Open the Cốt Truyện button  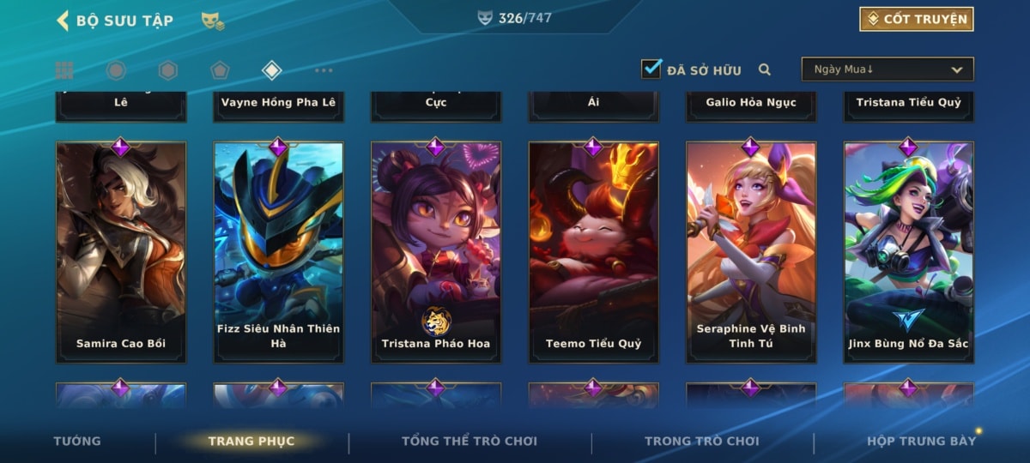pos(917,19)
